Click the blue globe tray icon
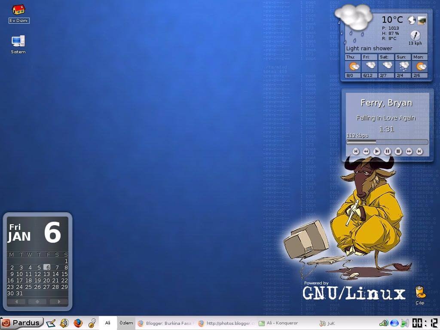 tap(394, 323)
